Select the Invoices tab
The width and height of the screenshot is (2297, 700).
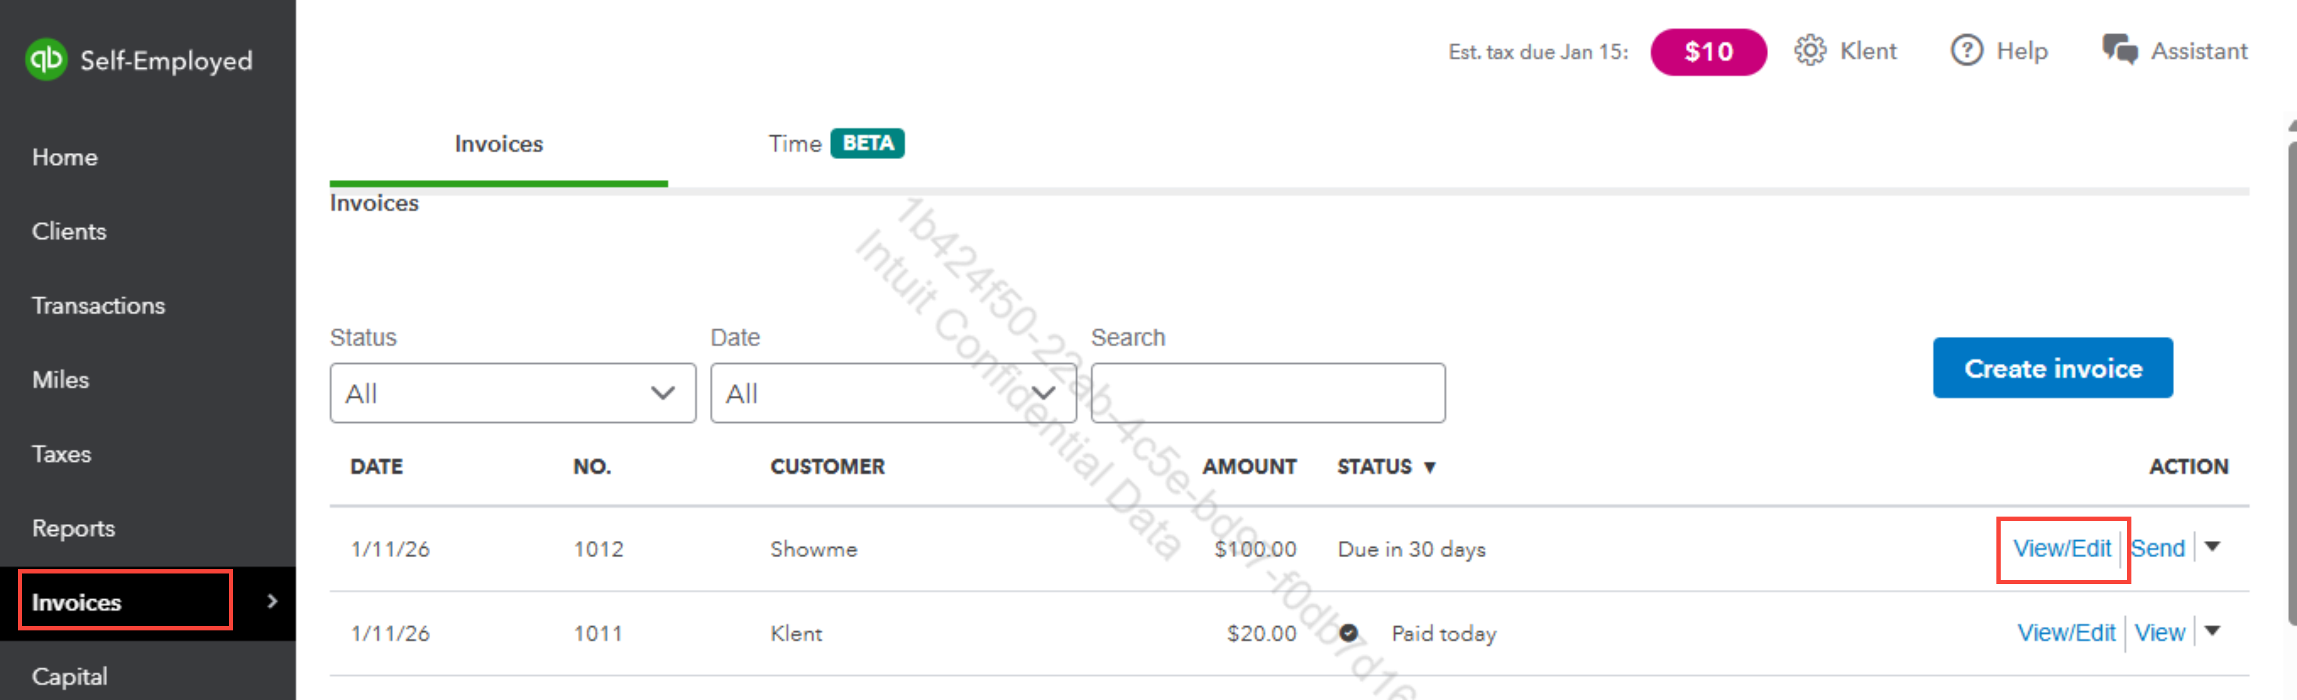[x=498, y=144]
